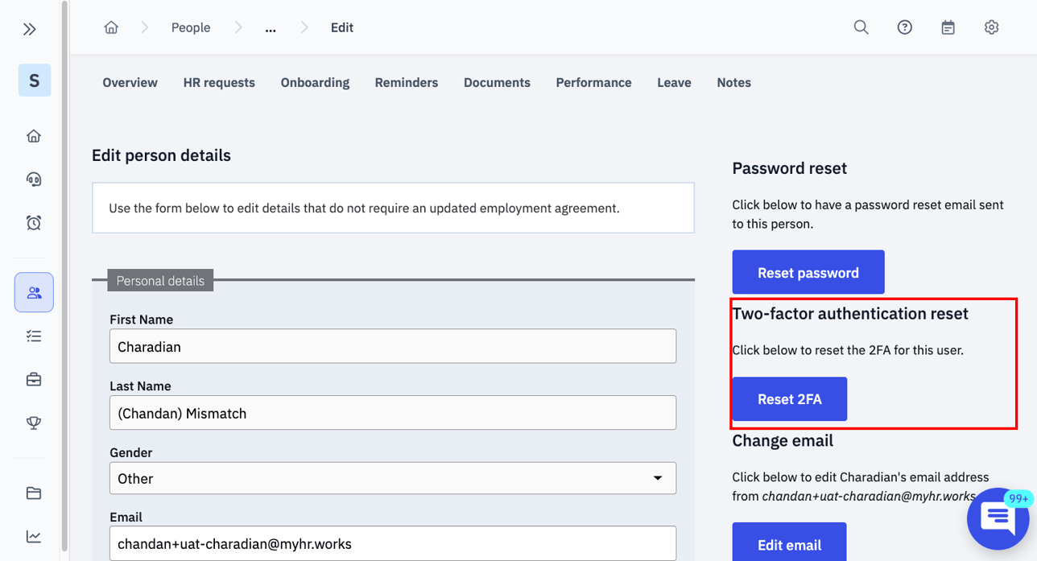Screen dimensions: 1037x561
Task: Click the Password reset heading
Action: 789,168
